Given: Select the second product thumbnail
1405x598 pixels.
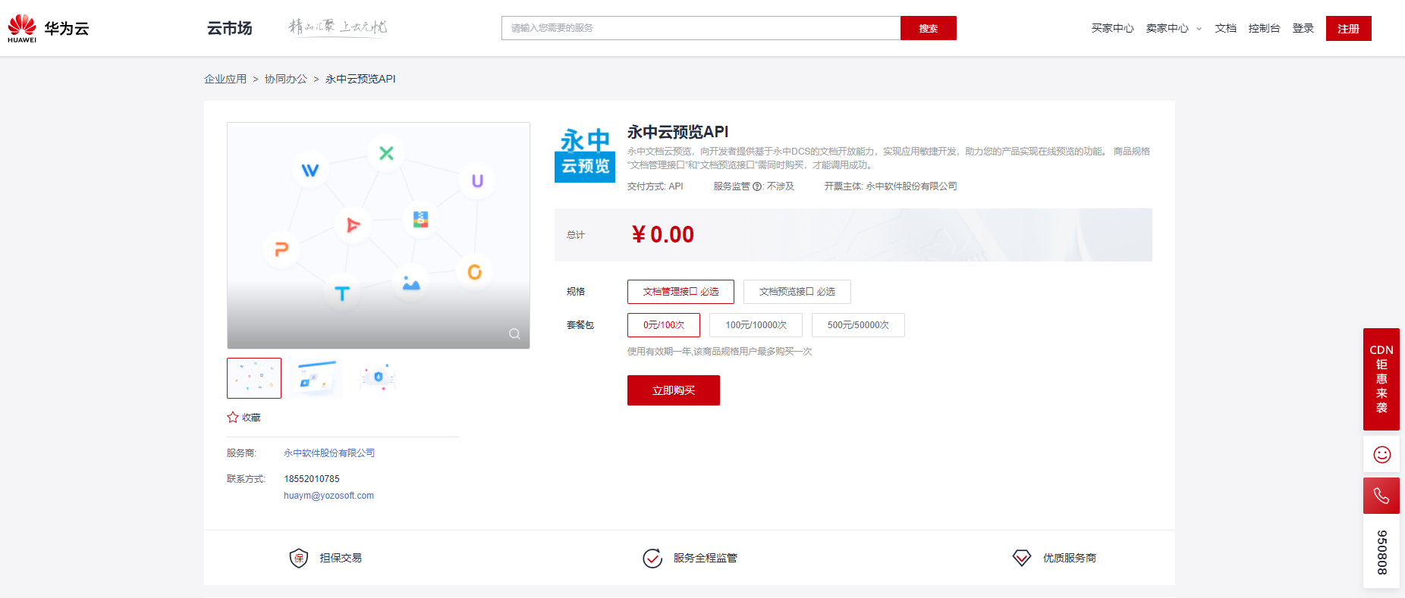Looking at the screenshot, I should click(x=316, y=378).
